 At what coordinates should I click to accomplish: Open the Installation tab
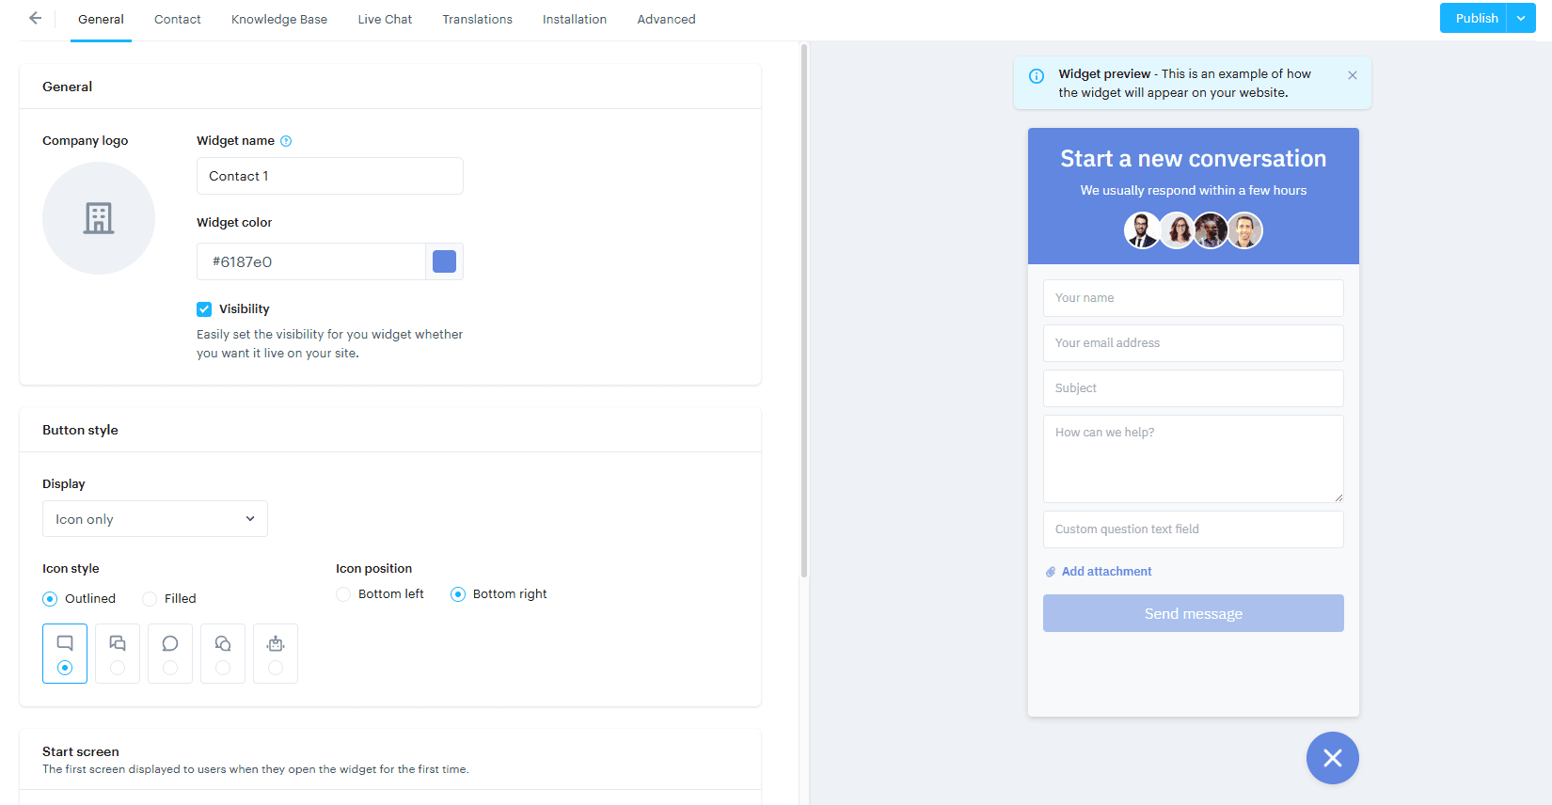[575, 19]
